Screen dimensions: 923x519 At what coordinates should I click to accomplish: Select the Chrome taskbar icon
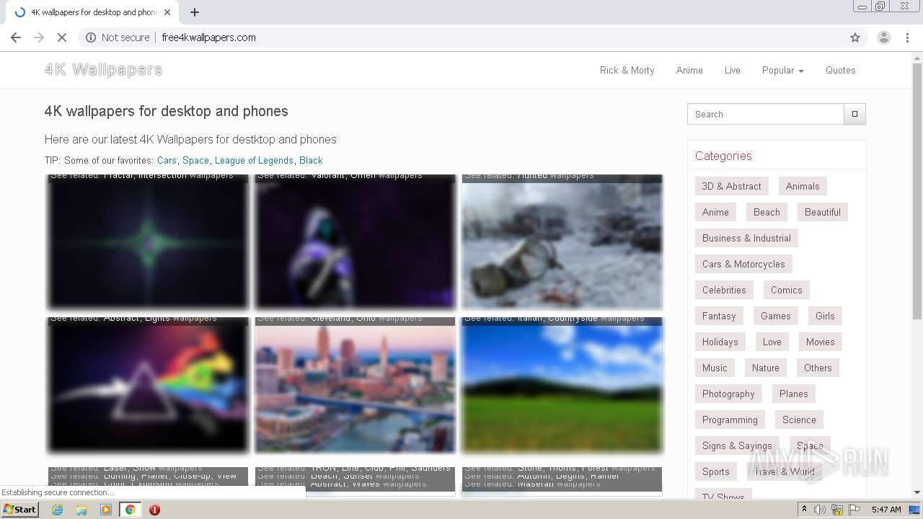pos(131,510)
